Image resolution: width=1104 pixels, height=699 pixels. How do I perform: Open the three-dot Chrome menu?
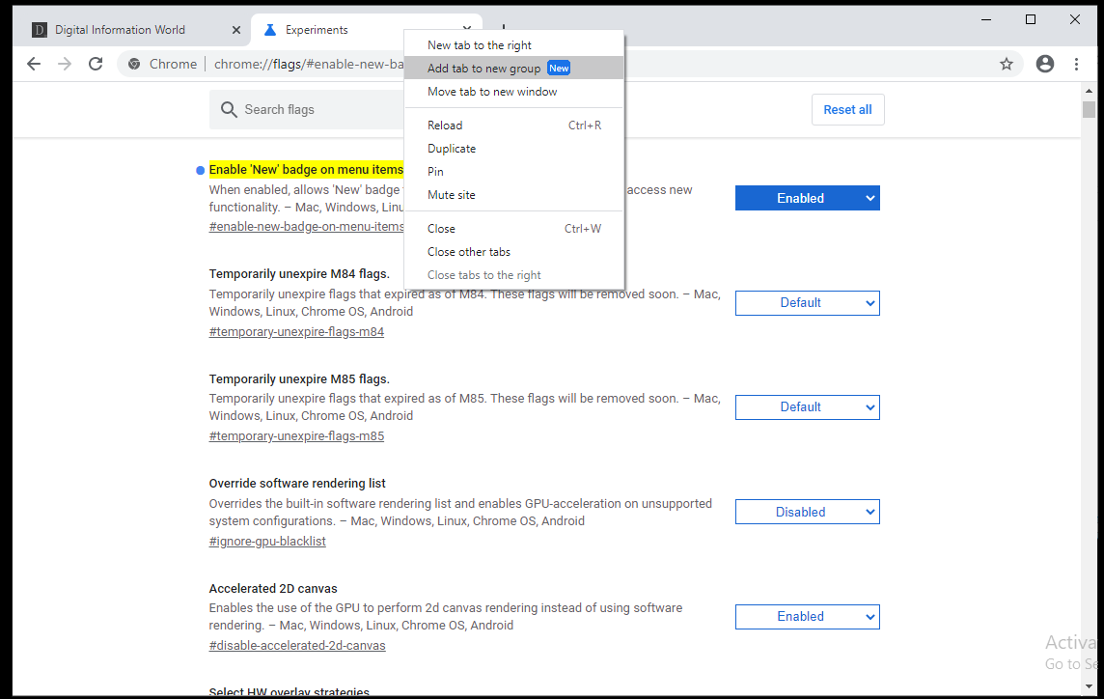click(x=1077, y=64)
